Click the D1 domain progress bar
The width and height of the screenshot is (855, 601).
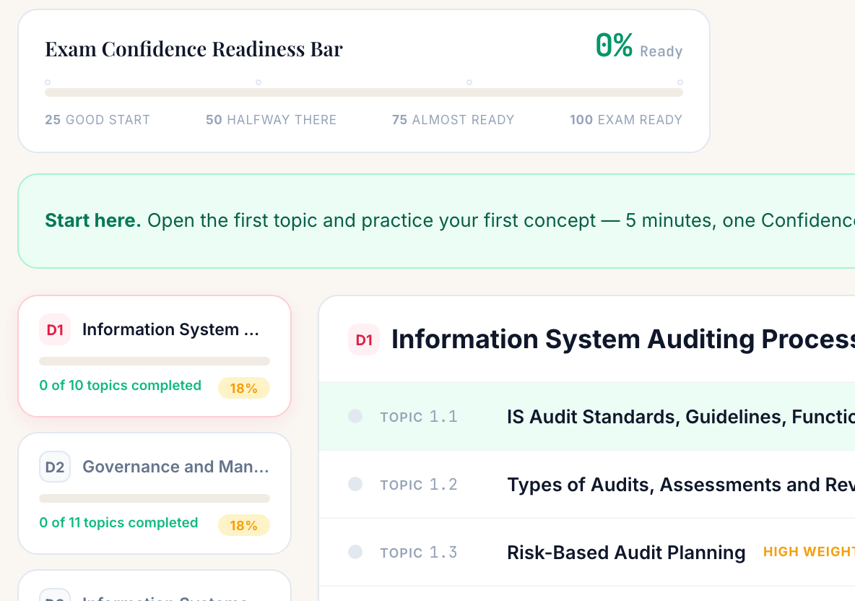155,361
